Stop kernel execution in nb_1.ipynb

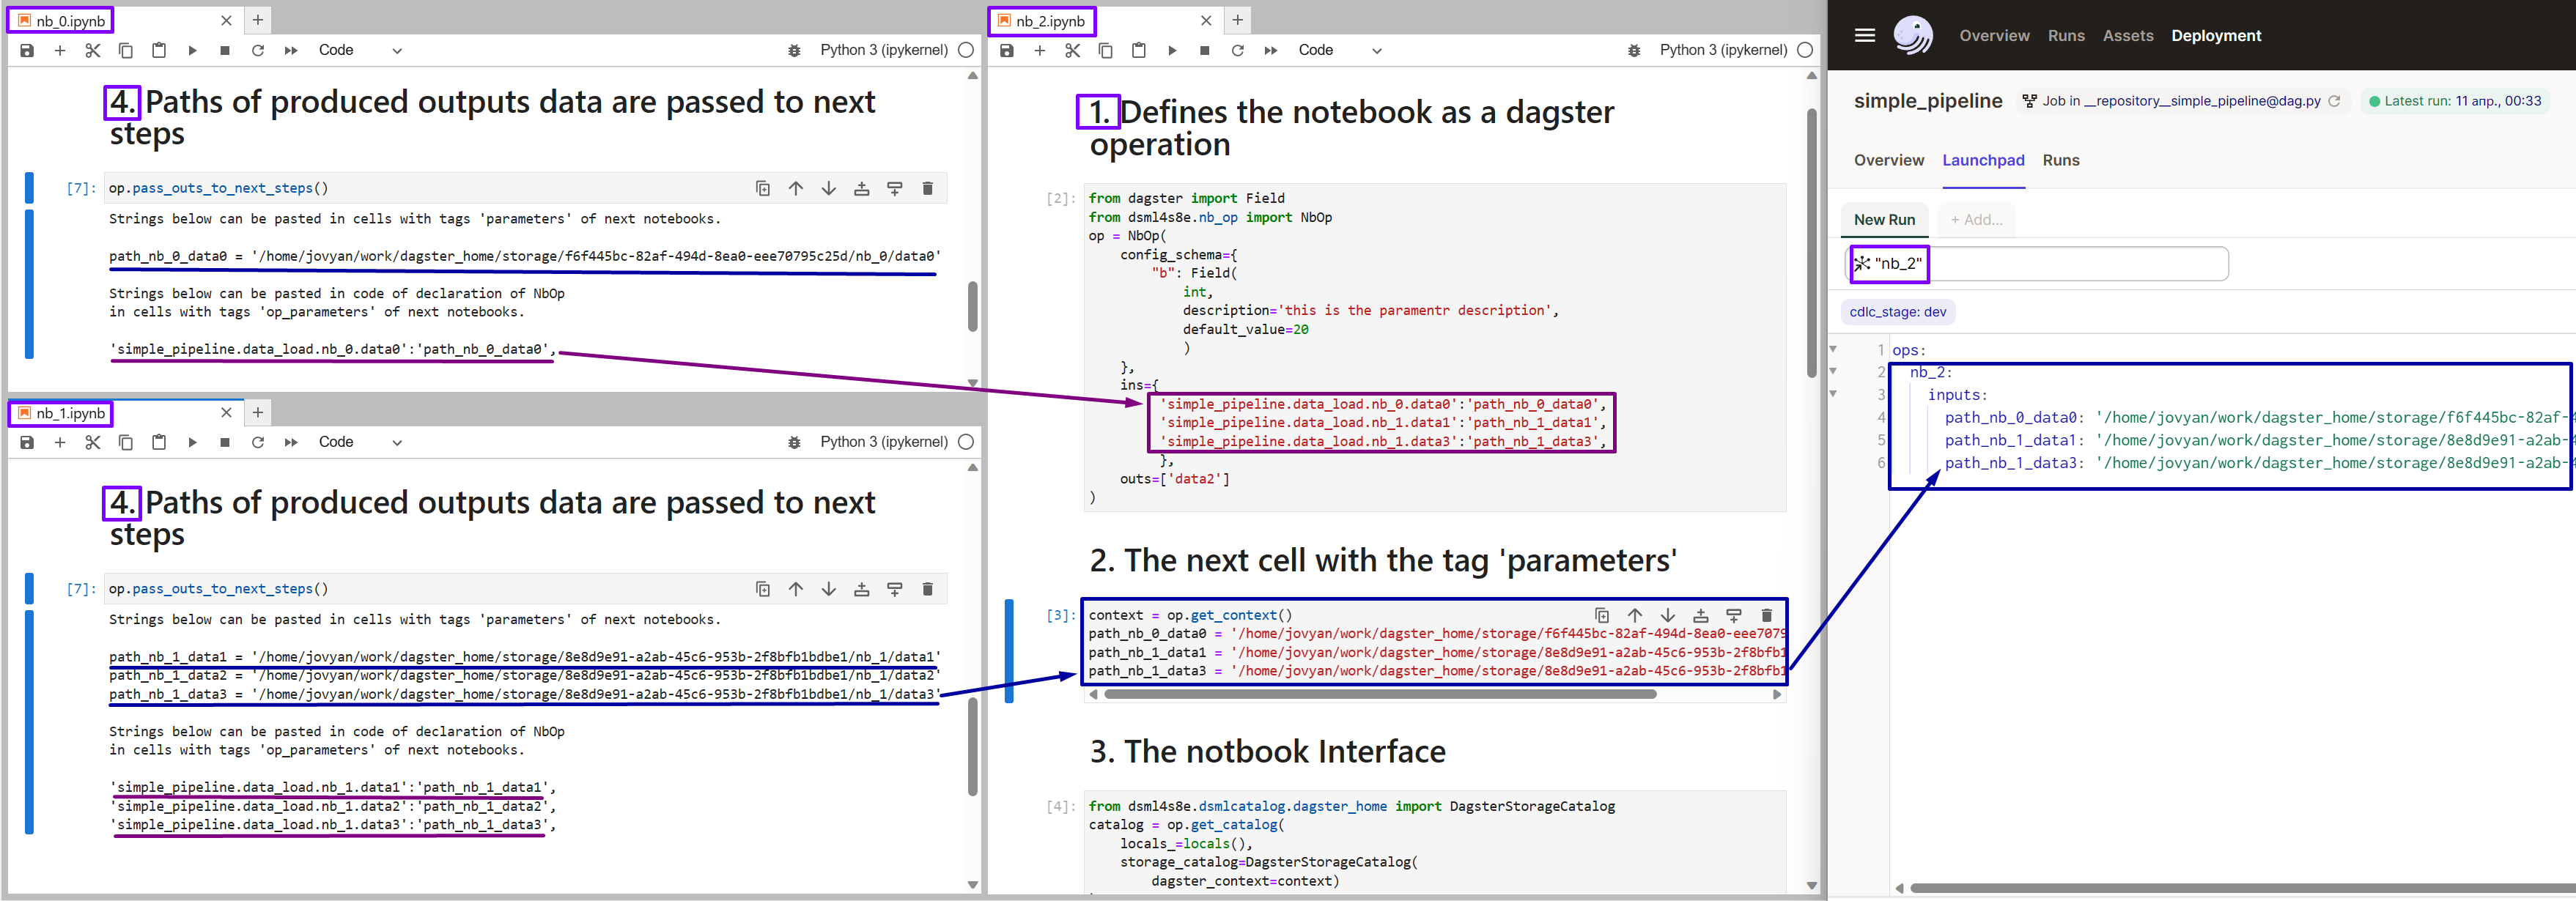pos(225,442)
